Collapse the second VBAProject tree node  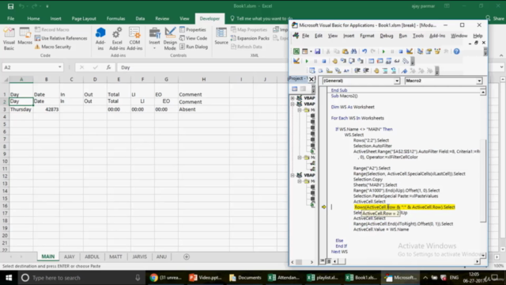(x=293, y=104)
